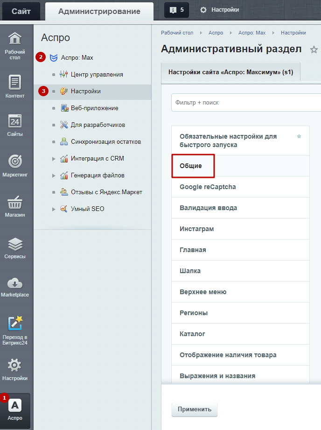Click the Центр управления sliders icon
321x430 pixels.
(63, 74)
